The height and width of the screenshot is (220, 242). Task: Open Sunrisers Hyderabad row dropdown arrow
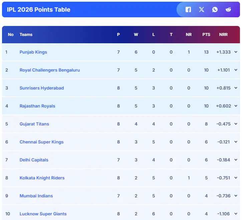tap(236, 88)
